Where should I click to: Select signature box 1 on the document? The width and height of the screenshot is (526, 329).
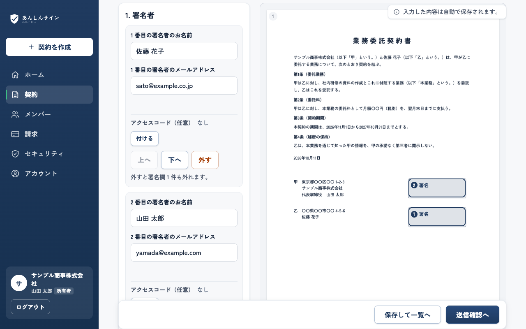pos(437,217)
